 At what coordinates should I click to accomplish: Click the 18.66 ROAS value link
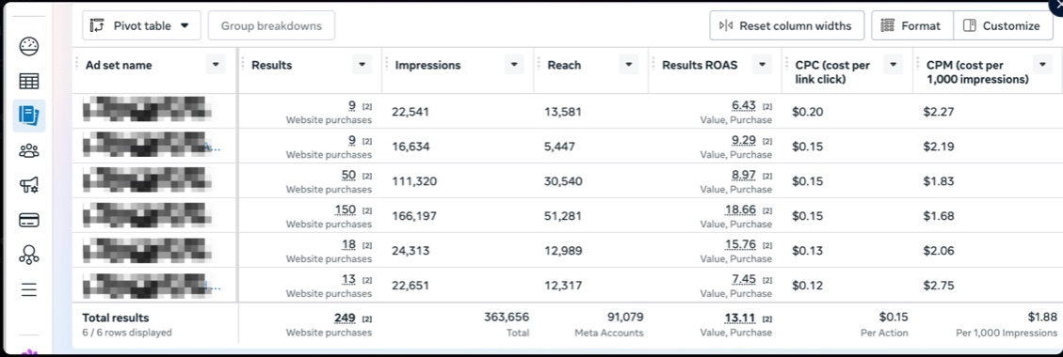pos(740,210)
